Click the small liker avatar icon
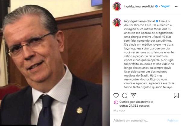The height and width of the screenshot is (126, 181). click(x=116, y=102)
